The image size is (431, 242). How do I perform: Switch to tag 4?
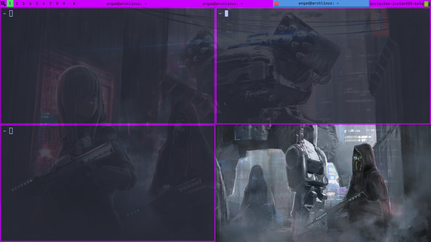(x=30, y=3)
